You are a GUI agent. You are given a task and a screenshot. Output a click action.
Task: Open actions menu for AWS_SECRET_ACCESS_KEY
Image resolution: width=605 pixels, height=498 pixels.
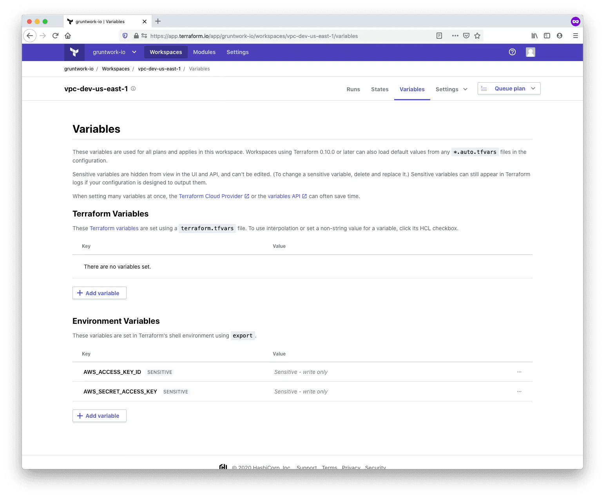point(519,392)
